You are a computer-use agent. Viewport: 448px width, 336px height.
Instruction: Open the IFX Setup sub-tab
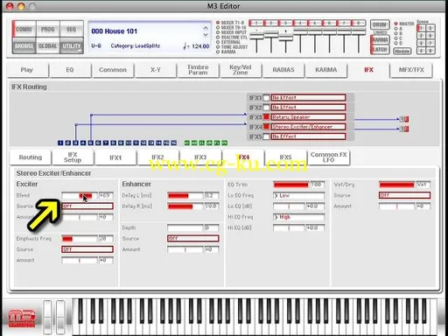[73, 157]
